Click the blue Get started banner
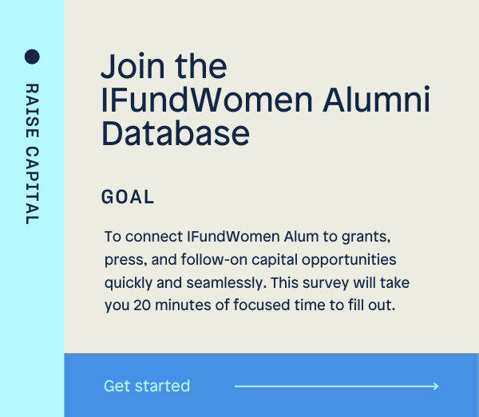 click(x=271, y=385)
